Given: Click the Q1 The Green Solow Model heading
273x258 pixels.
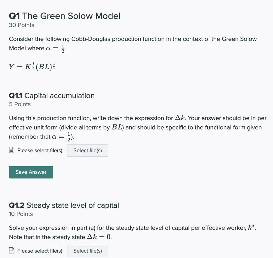Looking at the screenshot, I should pyautogui.click(x=65, y=16).
